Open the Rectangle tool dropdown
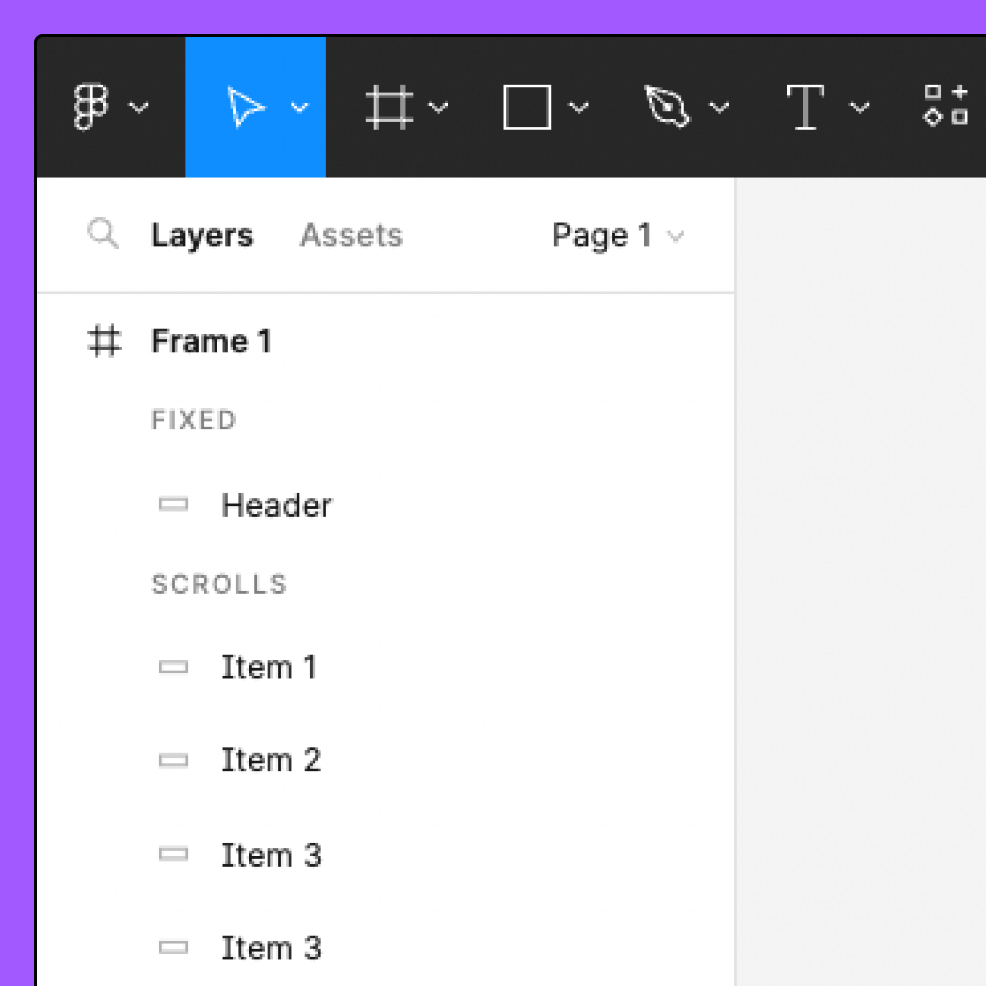Viewport: 986px width, 986px height. click(579, 106)
